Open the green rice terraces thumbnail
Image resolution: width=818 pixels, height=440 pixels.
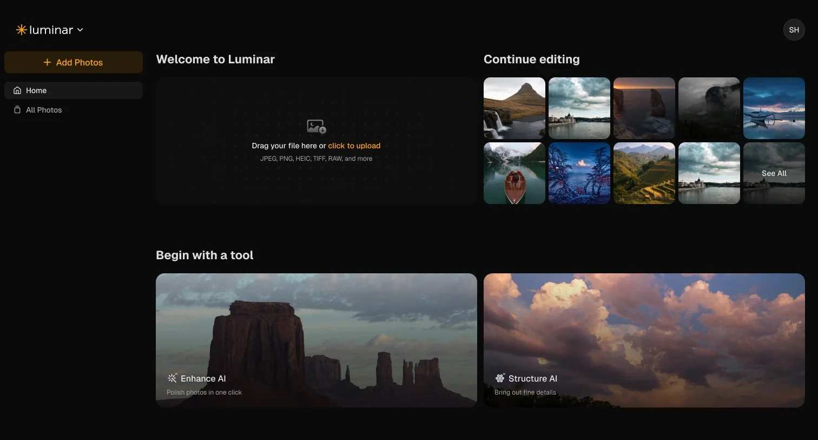[x=644, y=173]
